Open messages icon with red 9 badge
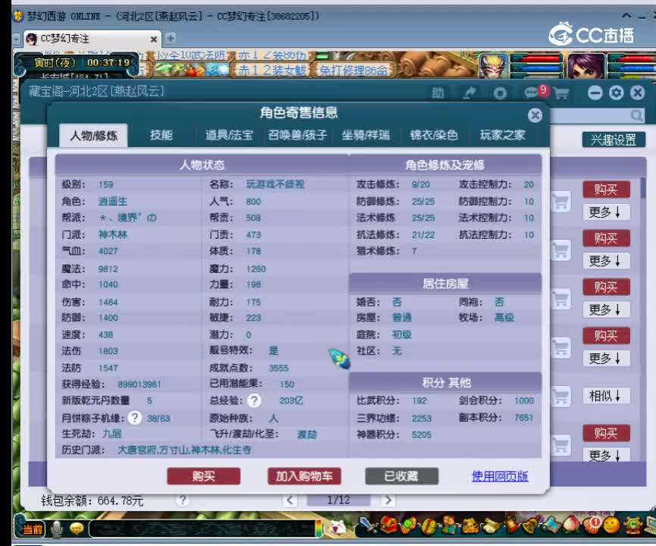This screenshot has height=546, width=656. tap(536, 91)
